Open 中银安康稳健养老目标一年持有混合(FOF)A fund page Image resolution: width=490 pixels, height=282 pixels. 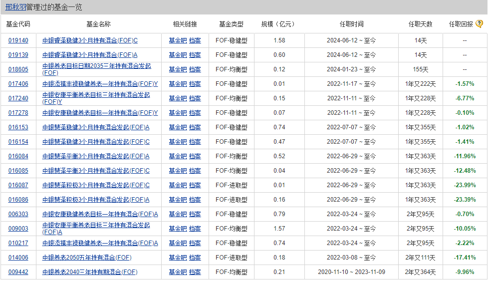pyautogui.click(x=100, y=214)
